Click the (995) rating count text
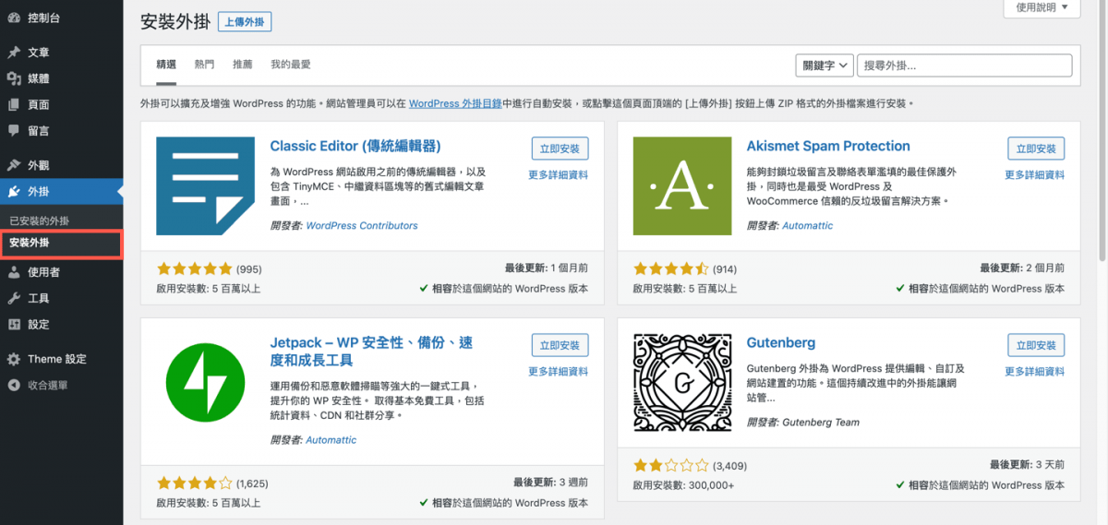Image resolution: width=1108 pixels, height=525 pixels. (x=249, y=269)
